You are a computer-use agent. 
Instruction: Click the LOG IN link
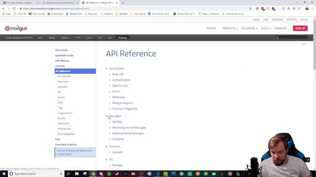[304, 20]
